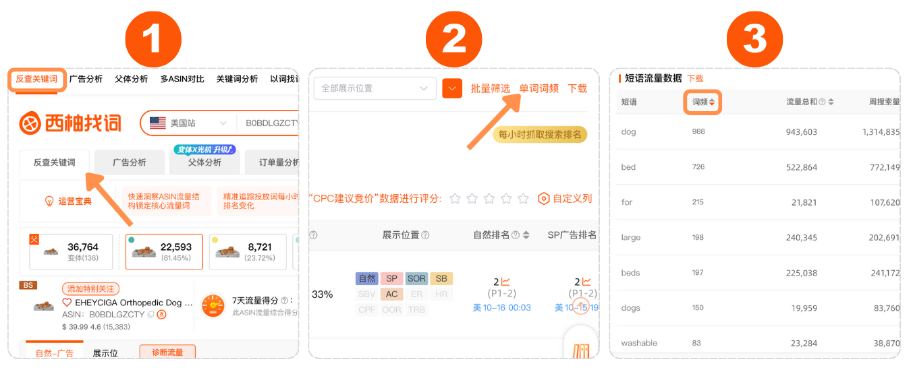Toggle the AC display position tag
The height and width of the screenshot is (376, 911).
tap(391, 294)
